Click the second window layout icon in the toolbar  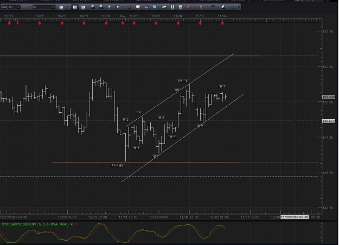tap(83, 7)
